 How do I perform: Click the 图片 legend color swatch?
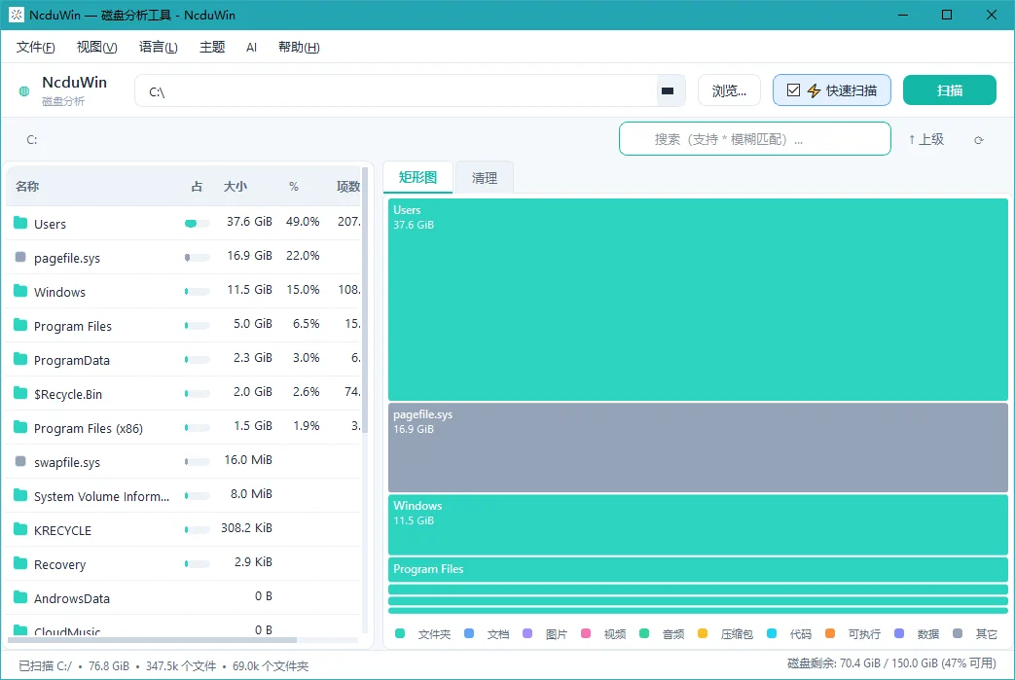pos(527,633)
